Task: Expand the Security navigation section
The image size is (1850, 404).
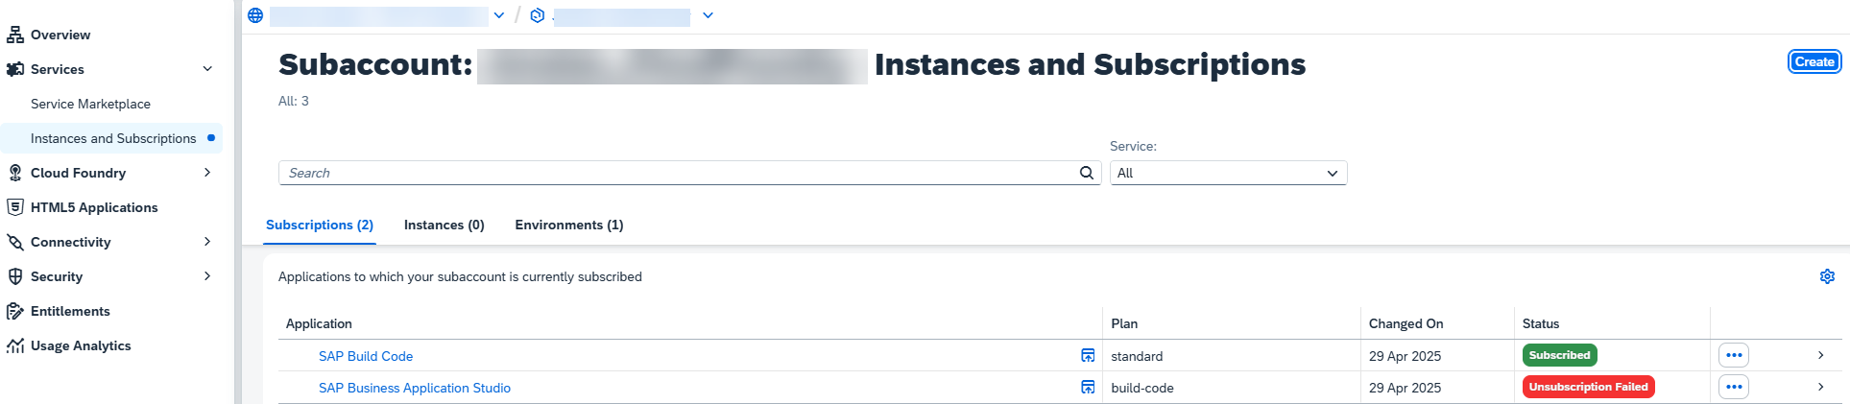Action: (207, 276)
